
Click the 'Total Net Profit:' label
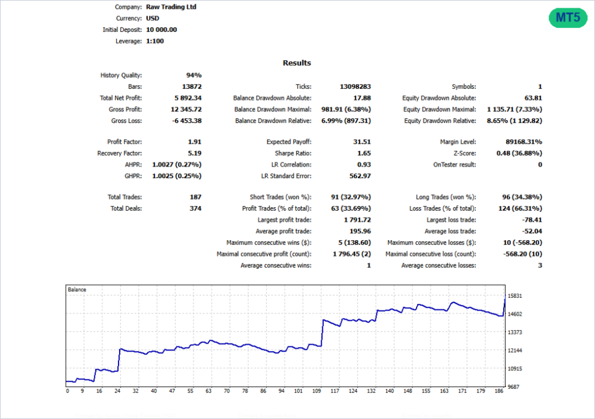pyautogui.click(x=121, y=97)
